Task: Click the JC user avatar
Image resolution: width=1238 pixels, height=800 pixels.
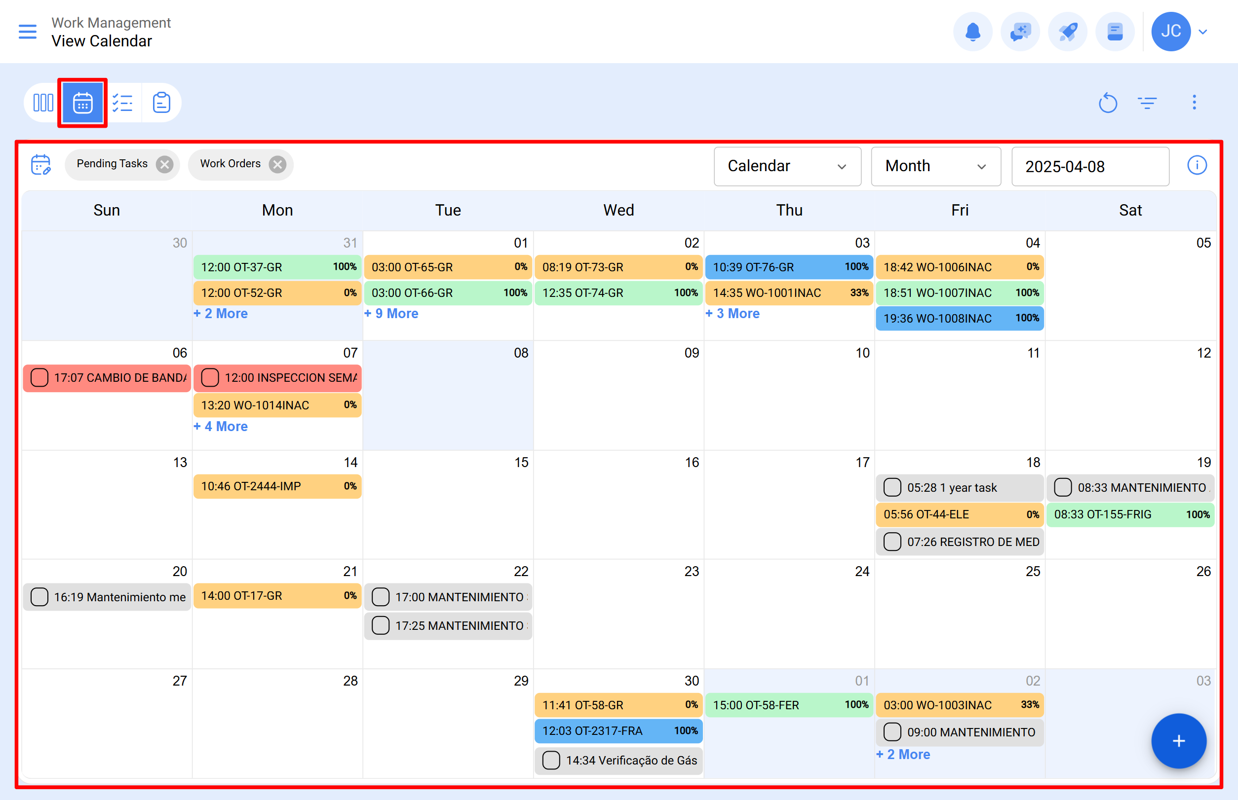Action: (x=1170, y=32)
